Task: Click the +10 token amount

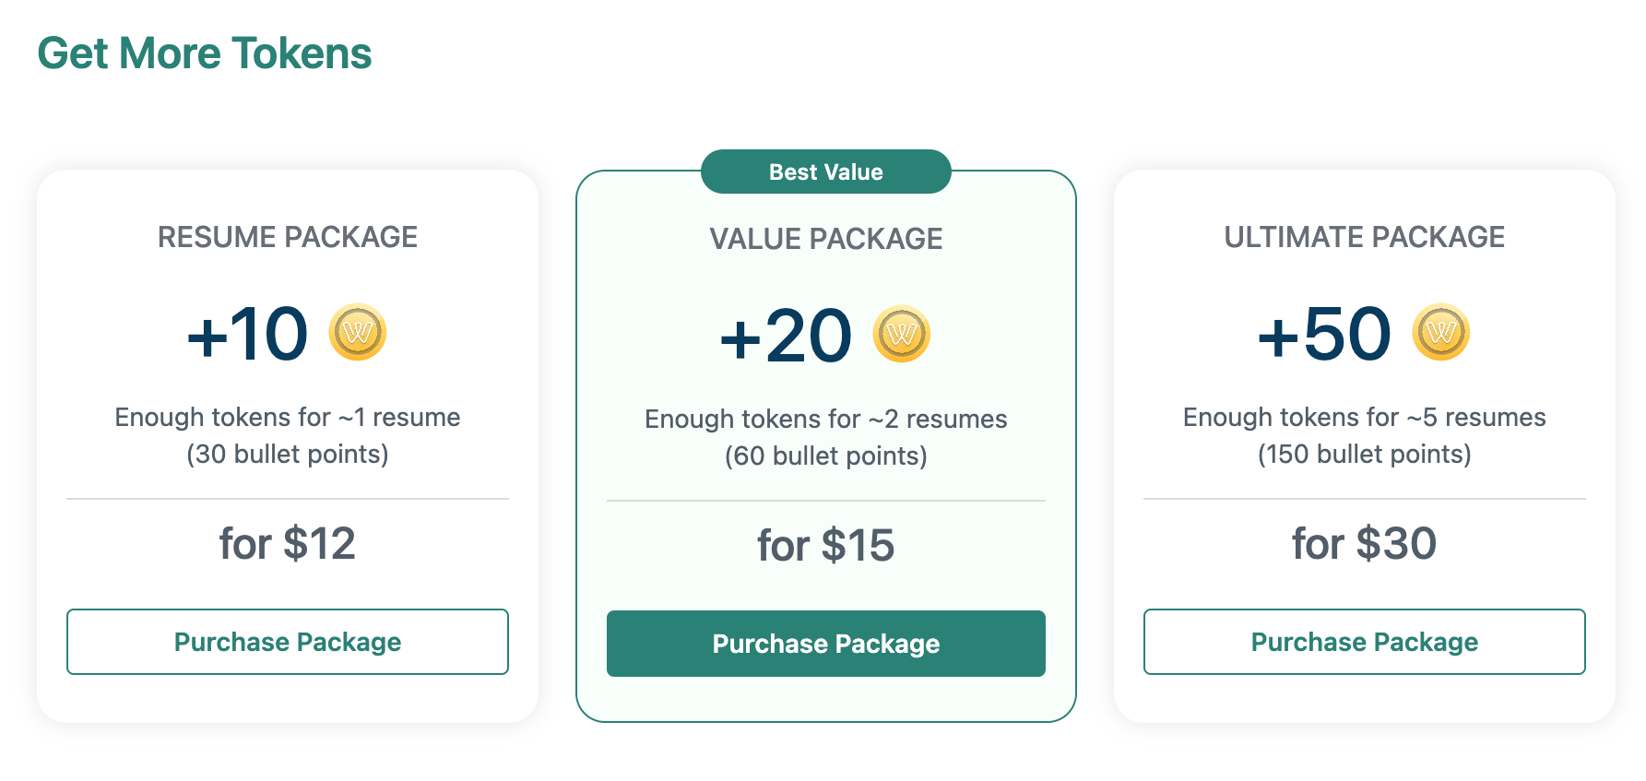Action: coord(247,334)
